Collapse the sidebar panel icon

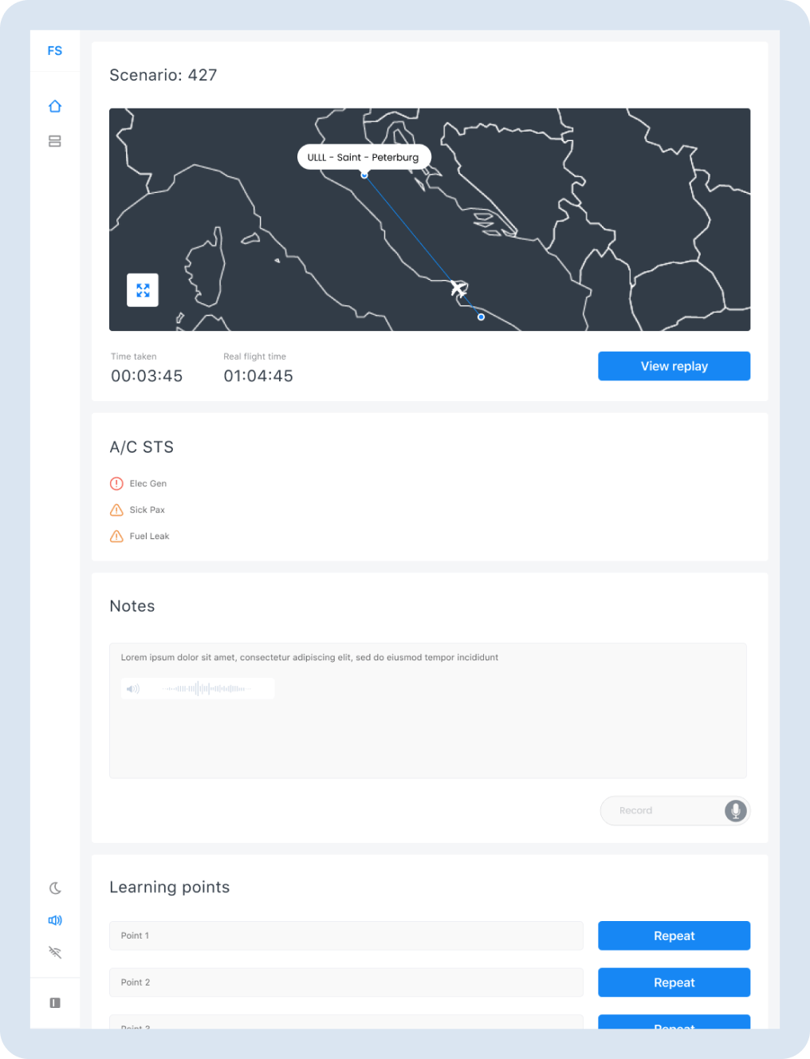55,1003
